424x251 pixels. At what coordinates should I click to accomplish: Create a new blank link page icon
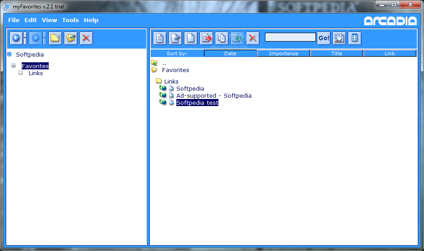tap(191, 38)
